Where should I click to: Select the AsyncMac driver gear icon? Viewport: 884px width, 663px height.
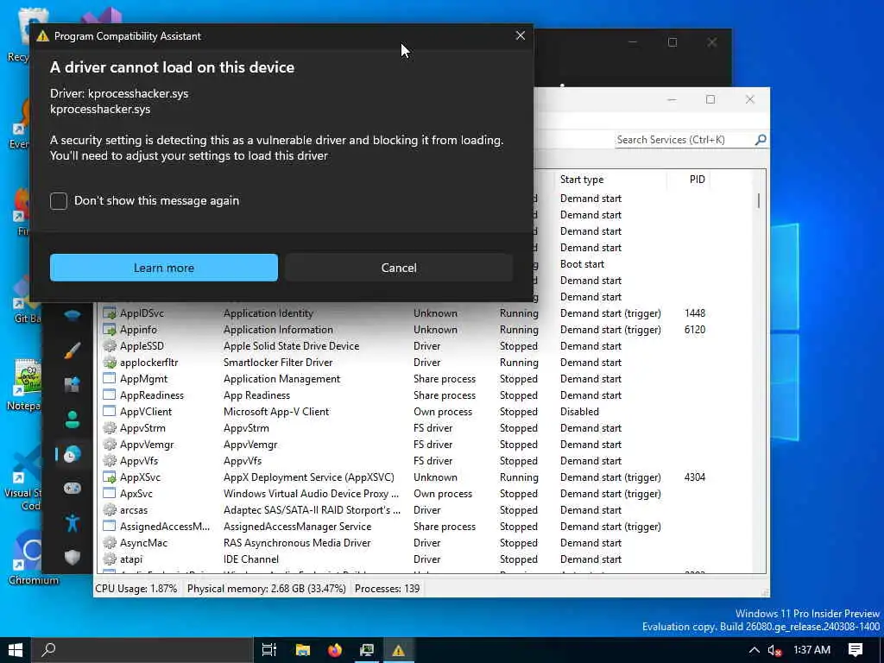110,542
